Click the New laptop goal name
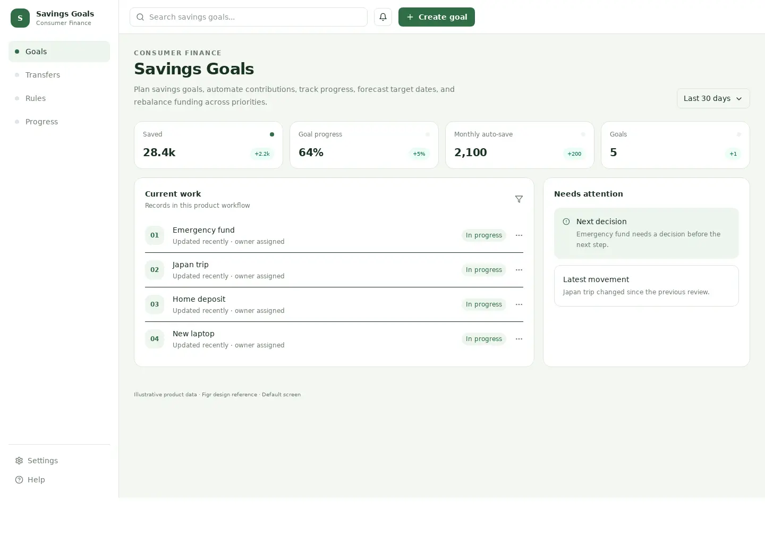This screenshot has width=765, height=544. pyautogui.click(x=193, y=334)
